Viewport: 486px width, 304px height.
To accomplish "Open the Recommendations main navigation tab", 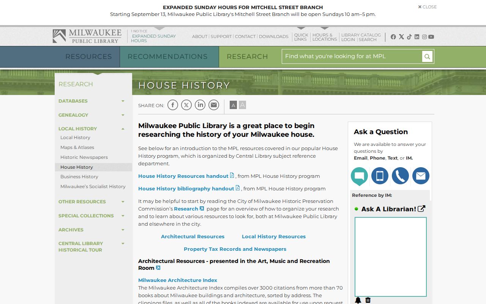I will (x=167, y=57).
